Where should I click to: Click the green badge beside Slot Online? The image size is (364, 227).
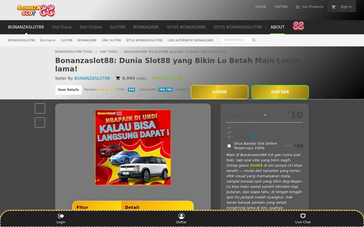[181, 78]
